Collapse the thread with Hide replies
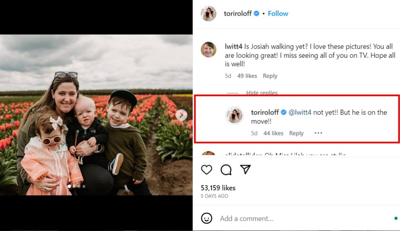 (x=262, y=93)
